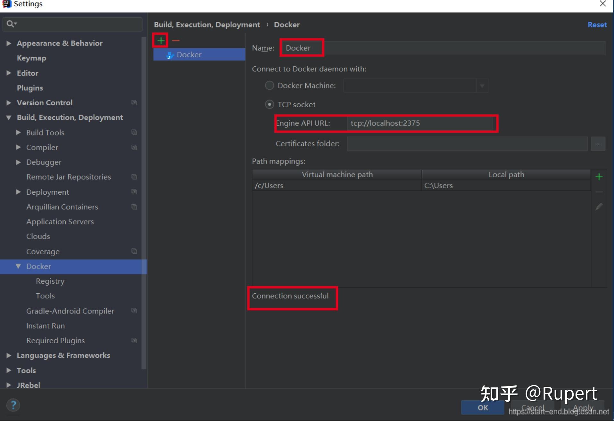This screenshot has width=614, height=422.
Task: Select the TCP socket radio button
Action: (269, 104)
